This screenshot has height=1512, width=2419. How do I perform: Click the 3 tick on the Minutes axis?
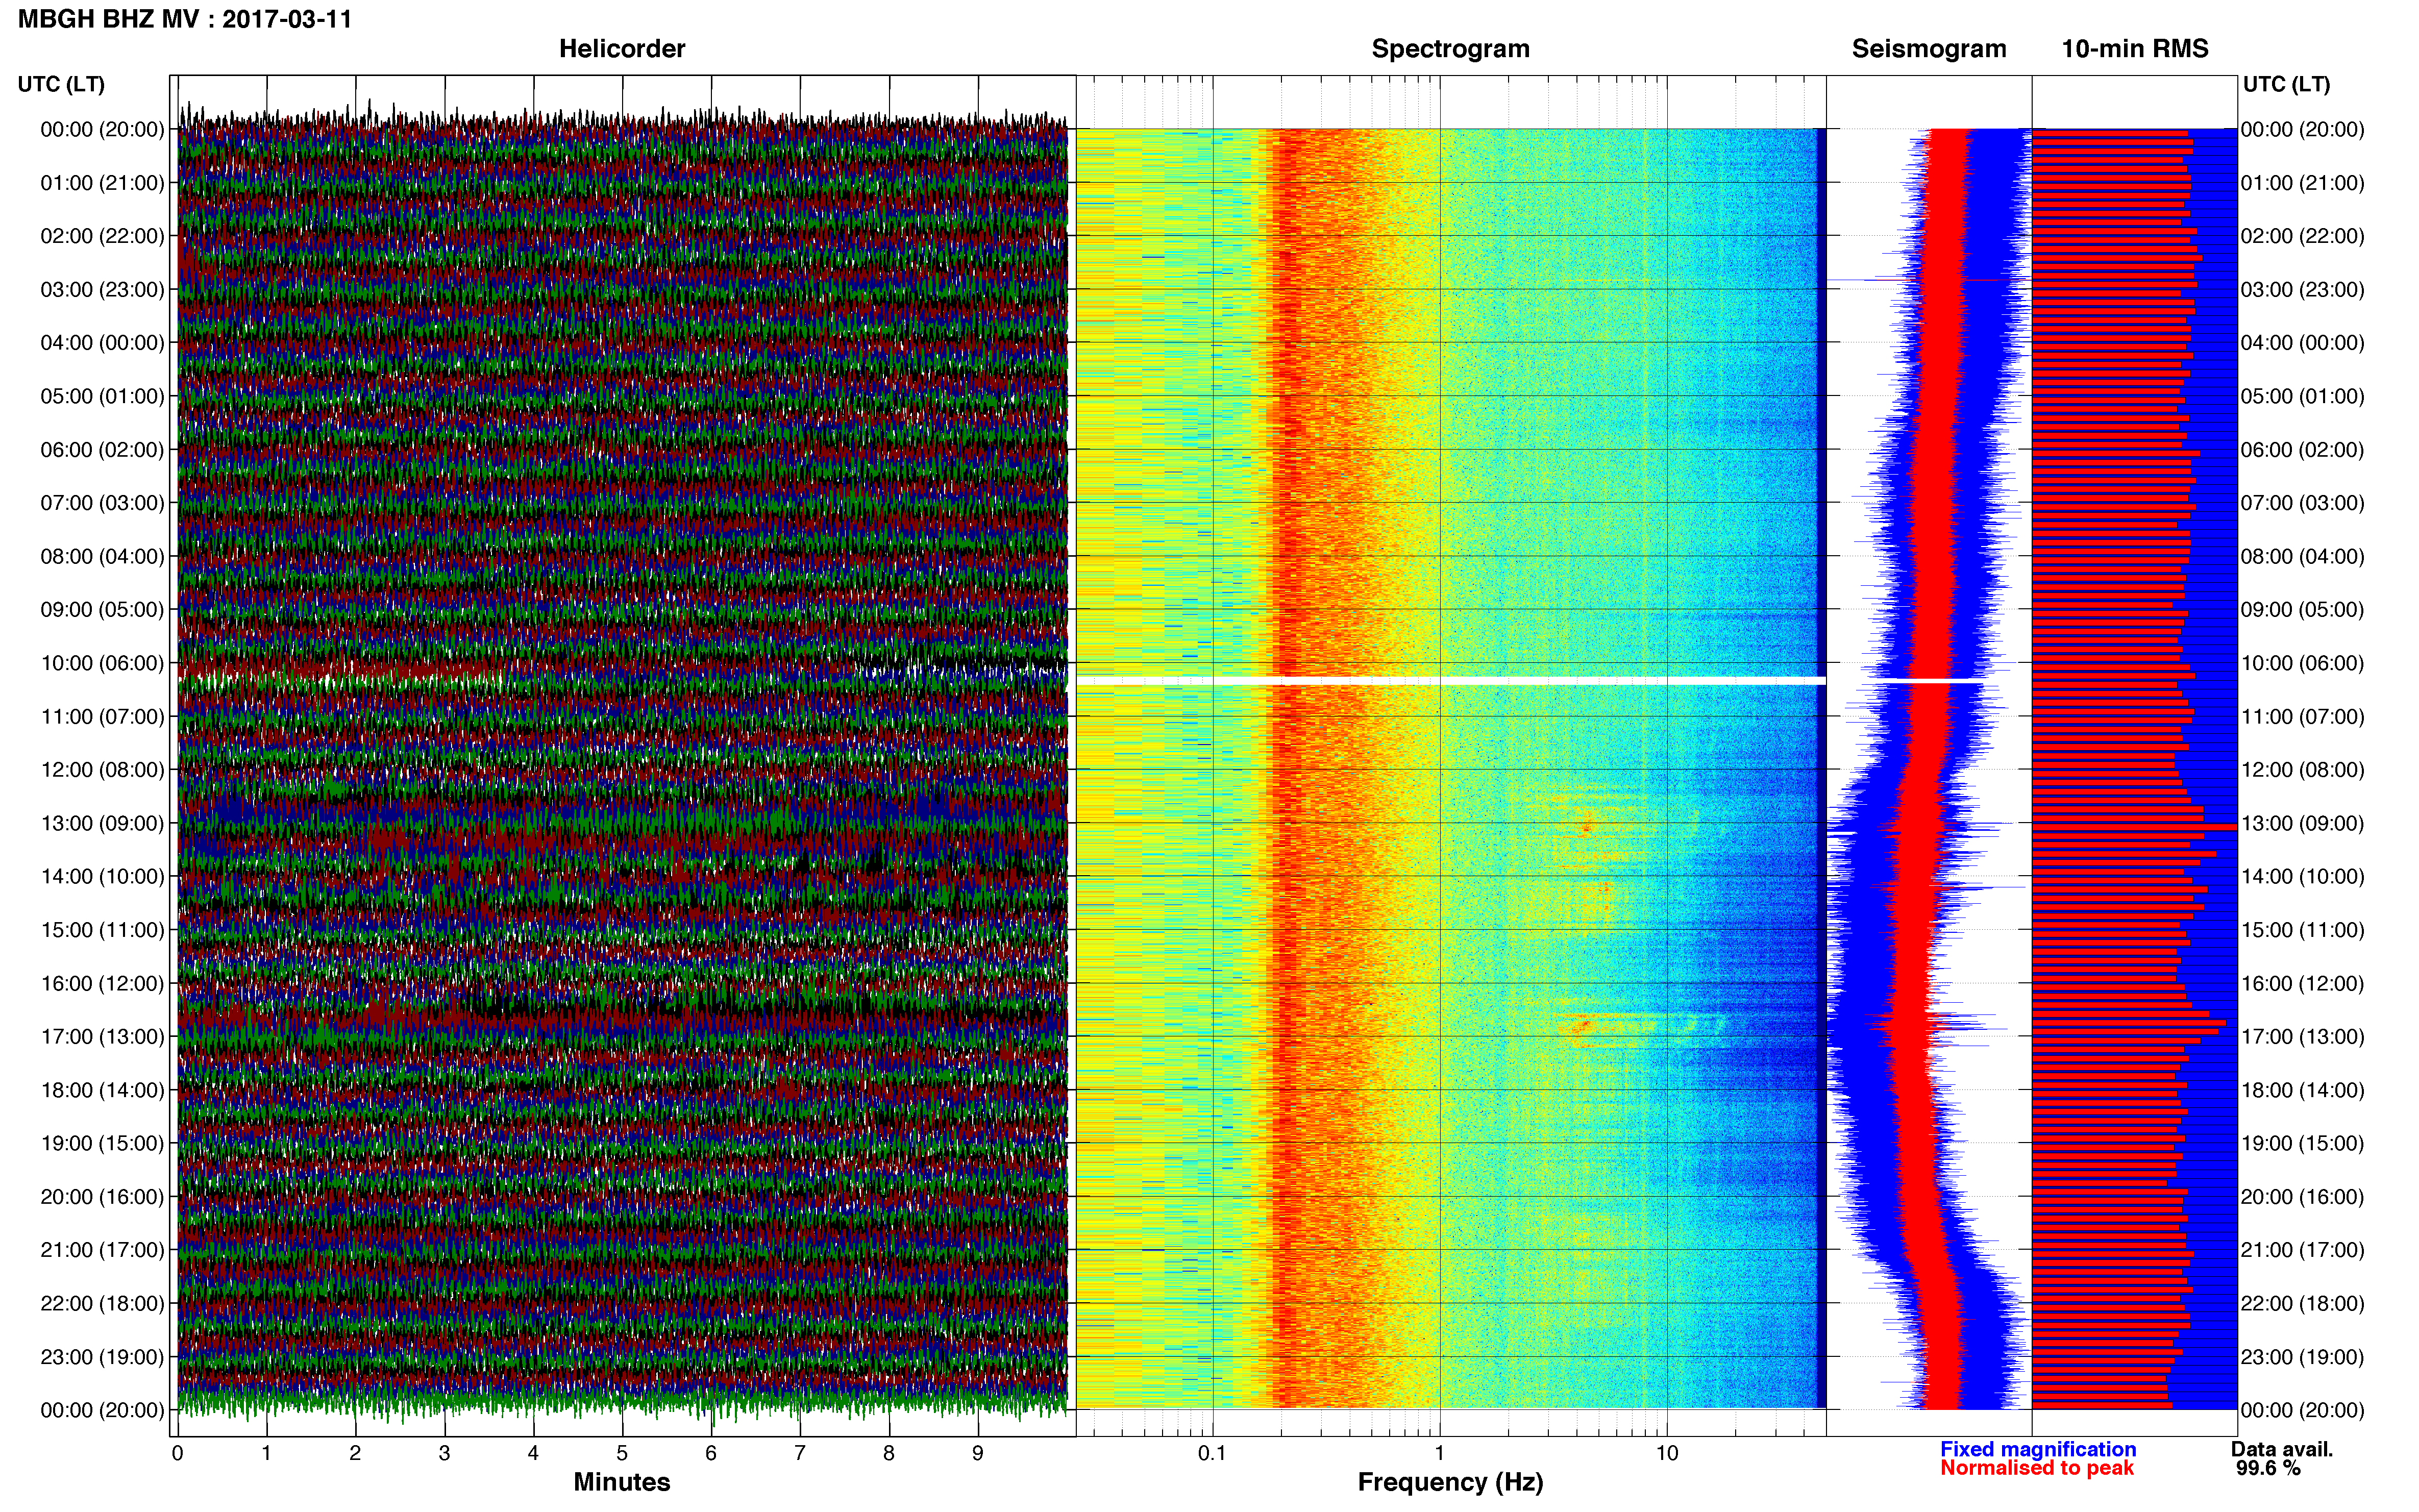[x=444, y=1453]
